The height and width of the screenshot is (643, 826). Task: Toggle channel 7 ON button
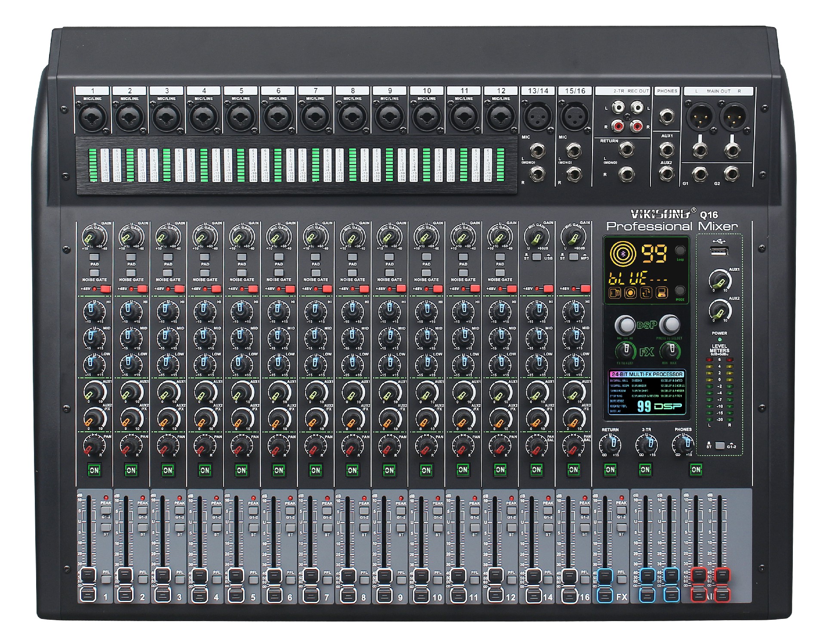pyautogui.click(x=315, y=470)
